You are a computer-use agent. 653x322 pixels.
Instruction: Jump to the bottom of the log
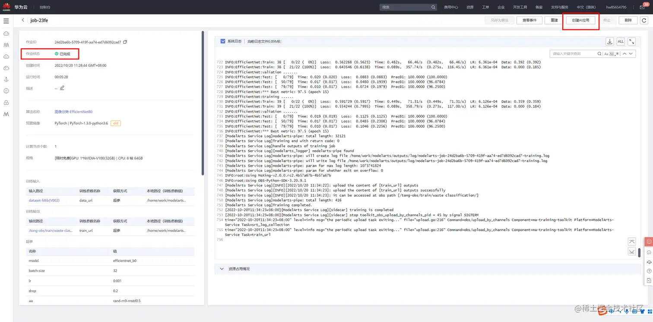tap(632, 251)
